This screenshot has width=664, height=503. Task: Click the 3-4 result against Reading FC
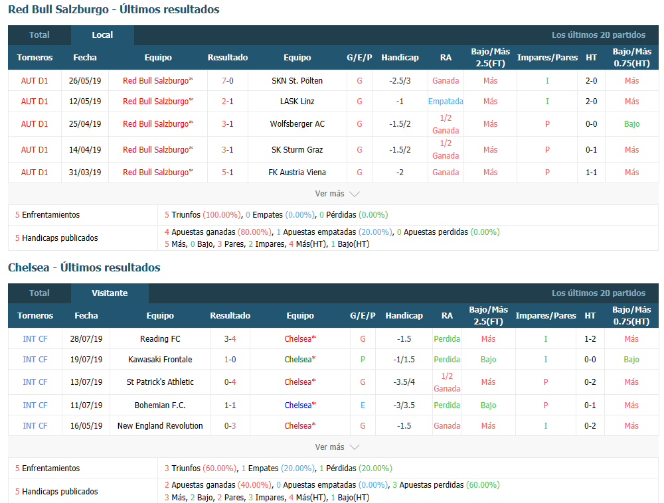pos(230,339)
